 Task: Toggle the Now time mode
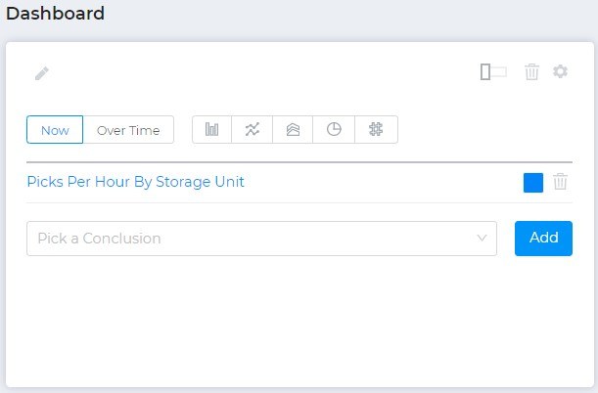[55, 130]
